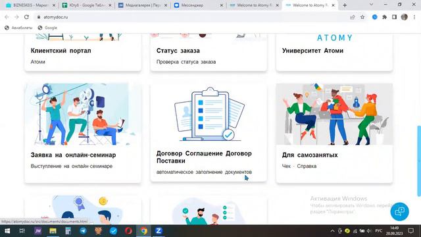Open Telegram from the taskbar
The image size is (421, 237).
coord(84,231)
